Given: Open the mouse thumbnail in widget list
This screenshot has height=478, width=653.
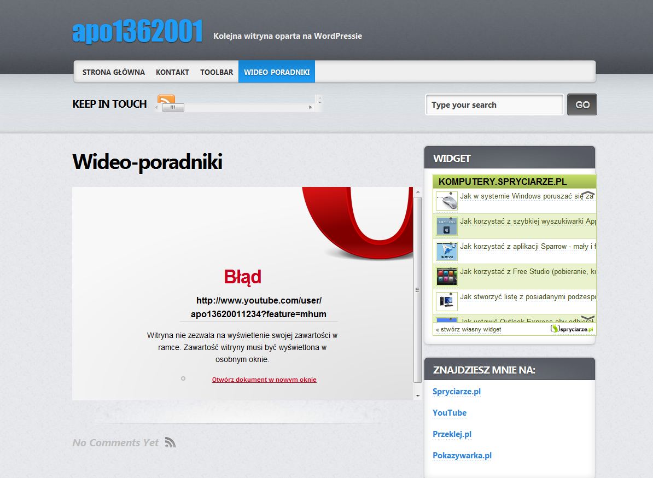Looking at the screenshot, I should coord(447,201).
